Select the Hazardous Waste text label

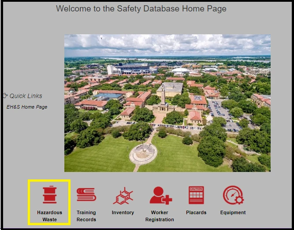[x=49, y=216]
